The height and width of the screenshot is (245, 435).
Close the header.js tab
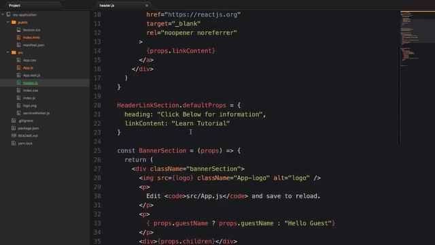(x=147, y=5)
